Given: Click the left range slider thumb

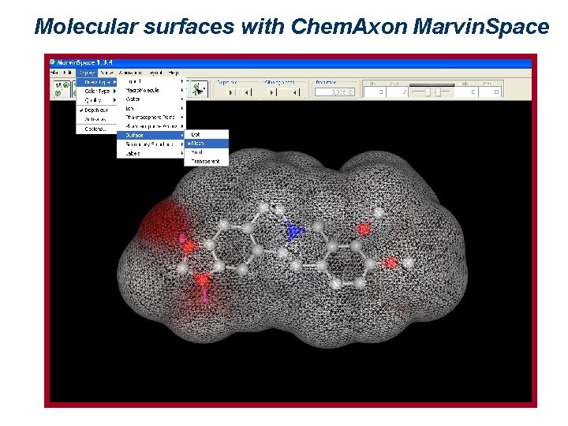Looking at the screenshot, I should coord(428,92).
